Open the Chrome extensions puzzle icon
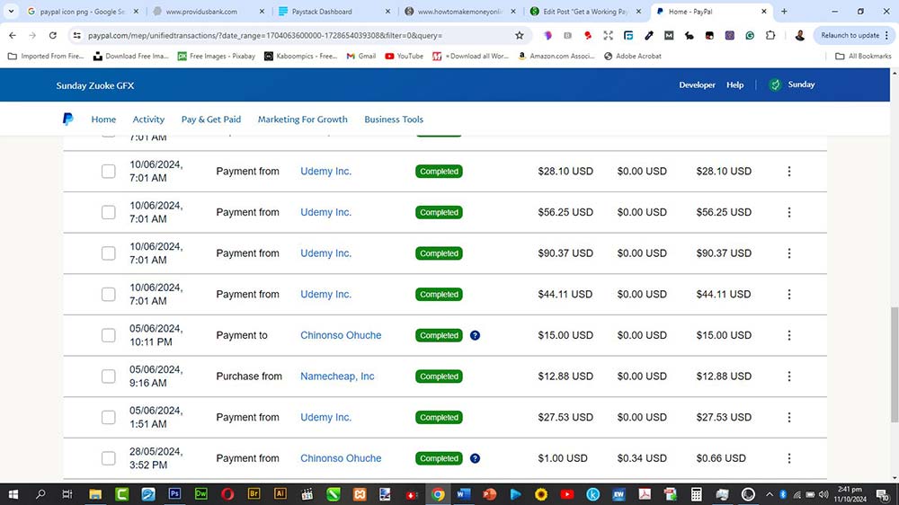The width and height of the screenshot is (899, 505). click(770, 36)
